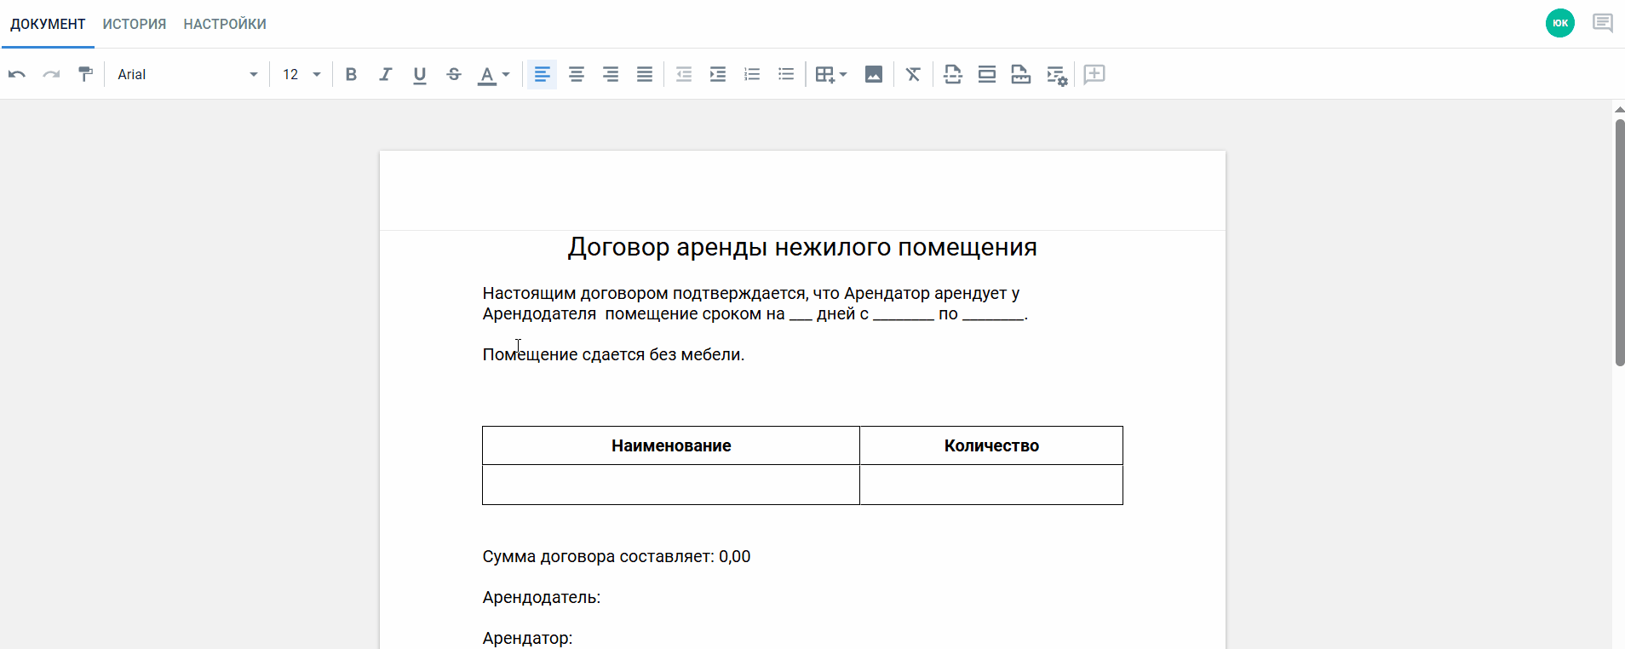1625x649 pixels.
Task: Switch to the ДОКУМЕНТ tab
Action: click(x=48, y=24)
